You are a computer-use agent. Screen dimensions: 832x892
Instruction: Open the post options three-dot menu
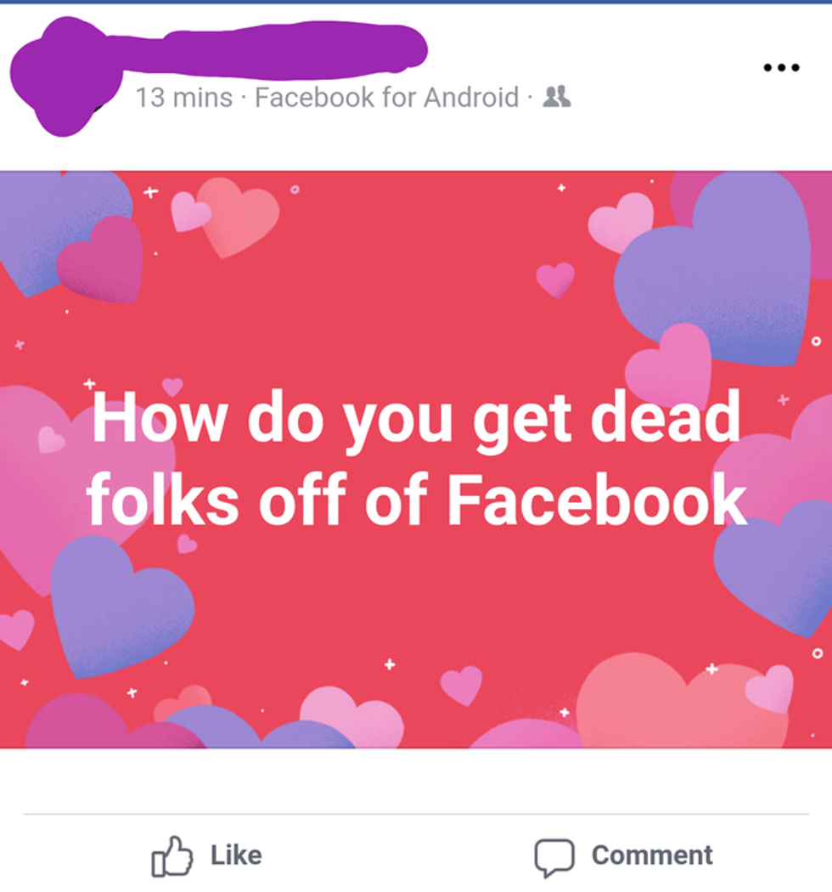781,68
